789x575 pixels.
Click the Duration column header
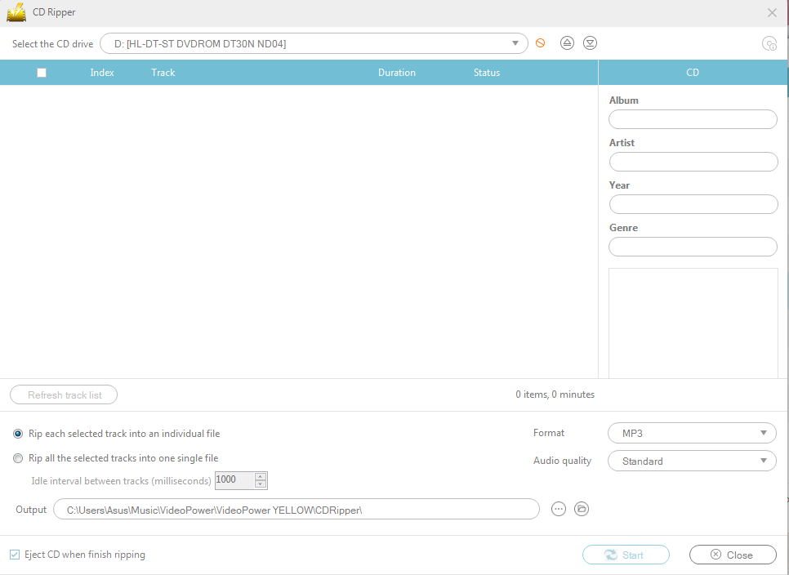point(397,73)
